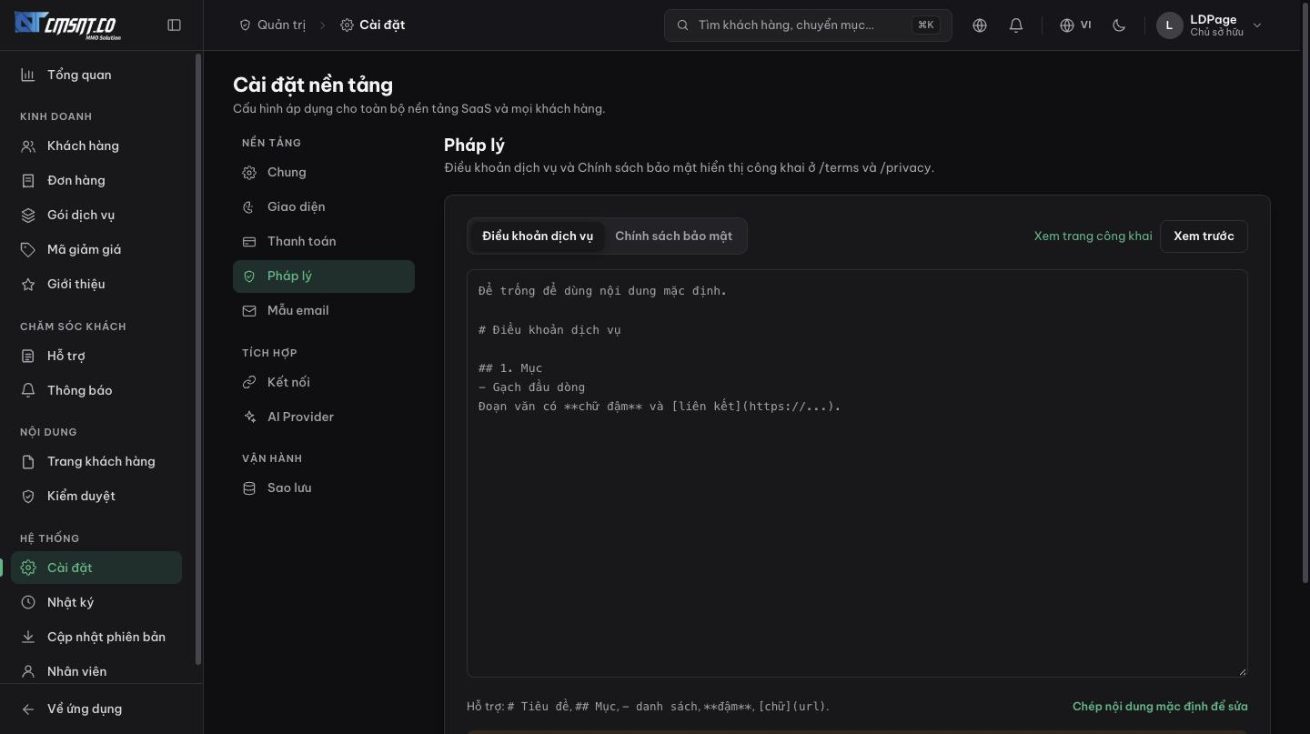Open AI Provider settings

tap(324, 417)
